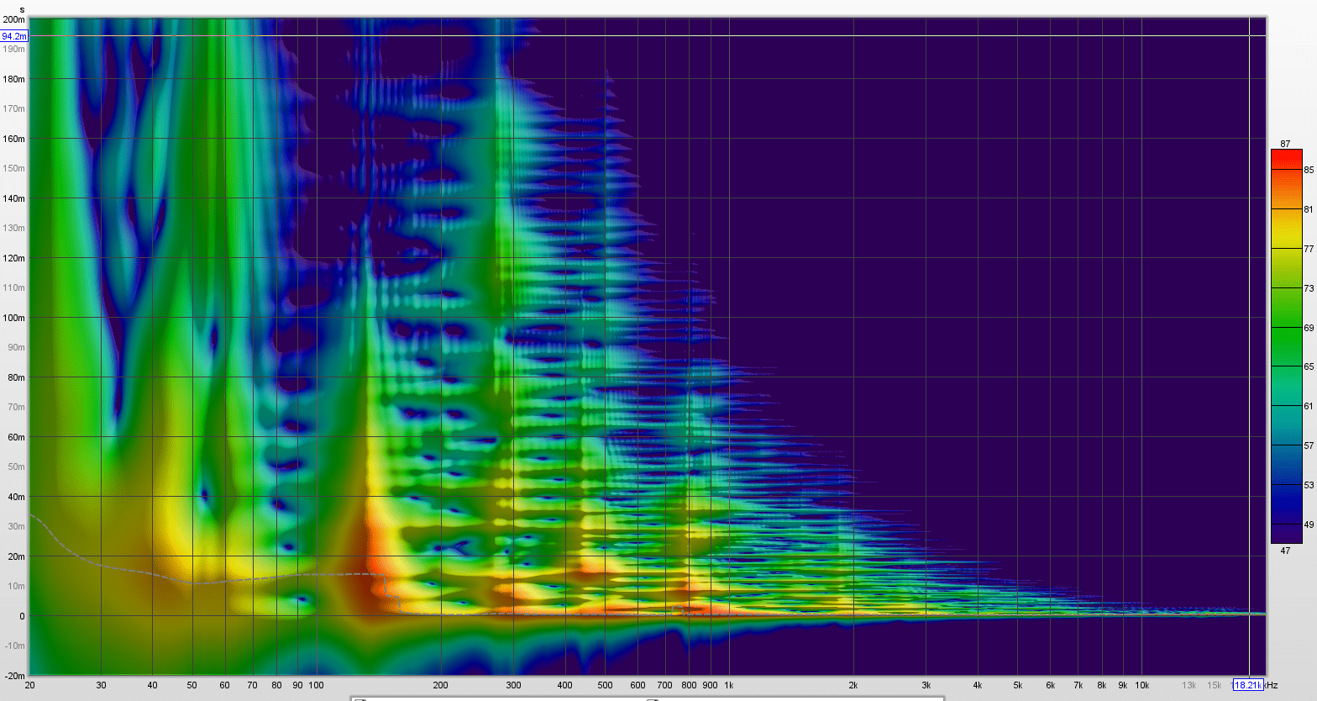Viewport: 1317px width, 701px height.
Task: Click the 81 label on colour scale
Action: (x=1309, y=209)
